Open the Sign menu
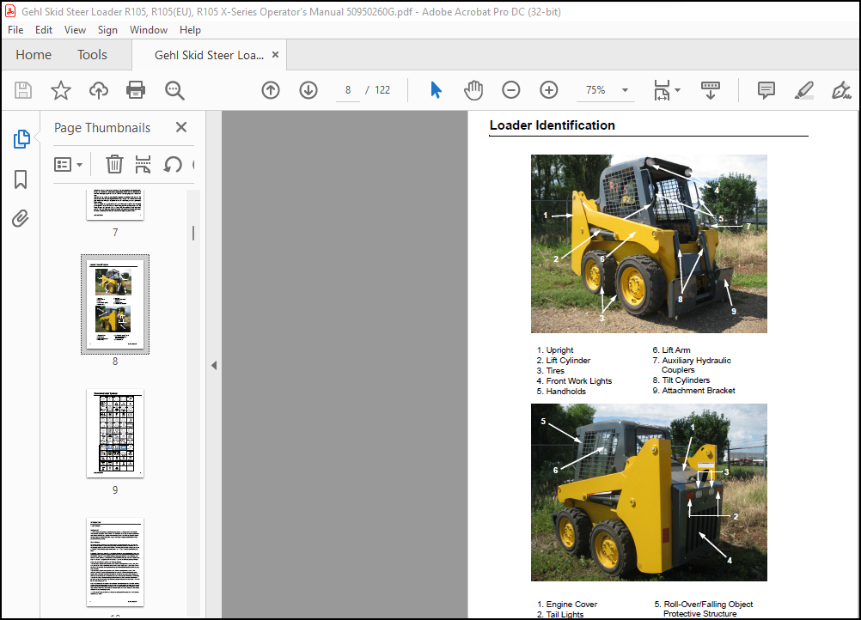 107,30
